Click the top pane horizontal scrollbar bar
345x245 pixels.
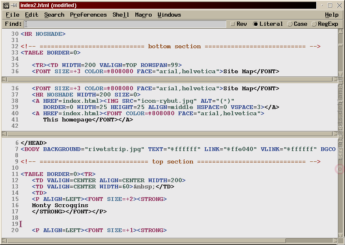(170, 79)
